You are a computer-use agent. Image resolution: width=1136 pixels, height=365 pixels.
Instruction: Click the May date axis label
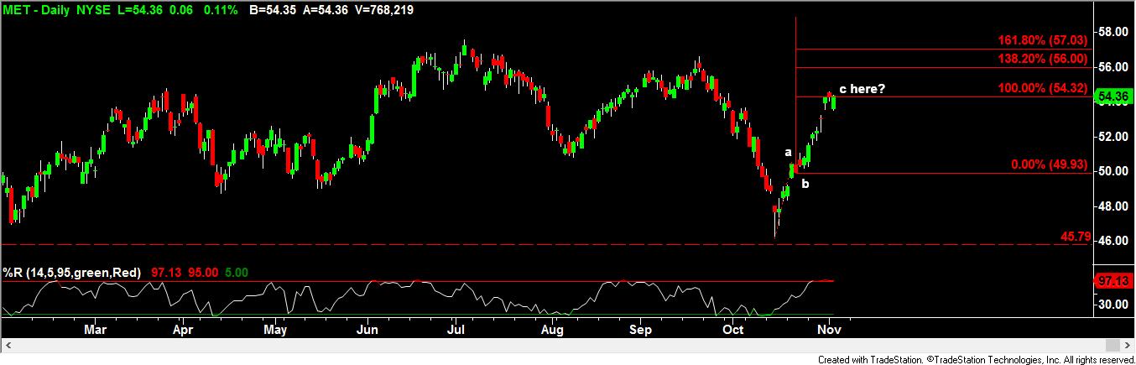276,331
